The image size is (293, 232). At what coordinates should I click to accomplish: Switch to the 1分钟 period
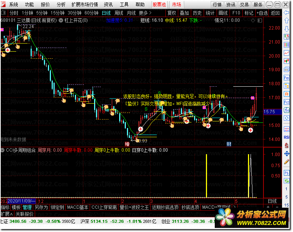point(27,13)
